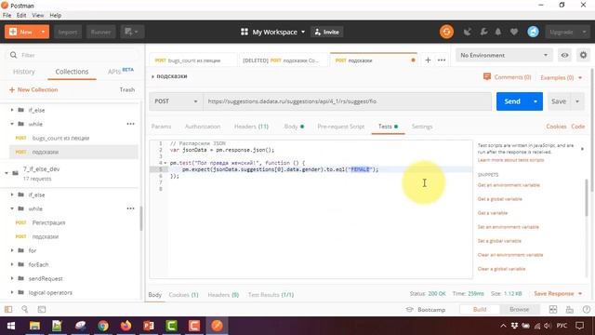The width and height of the screenshot is (595, 335).
Task: Switch to the History tab
Action: pyautogui.click(x=23, y=72)
